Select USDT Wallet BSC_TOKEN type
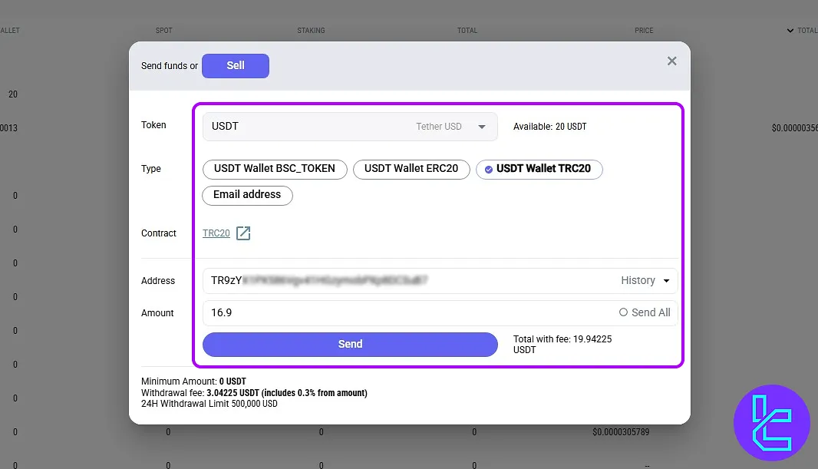Screen dimensions: 818x469 click(275, 169)
